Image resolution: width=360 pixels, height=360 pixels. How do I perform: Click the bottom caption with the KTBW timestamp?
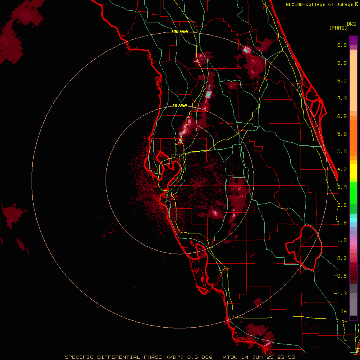[x=180, y=357]
